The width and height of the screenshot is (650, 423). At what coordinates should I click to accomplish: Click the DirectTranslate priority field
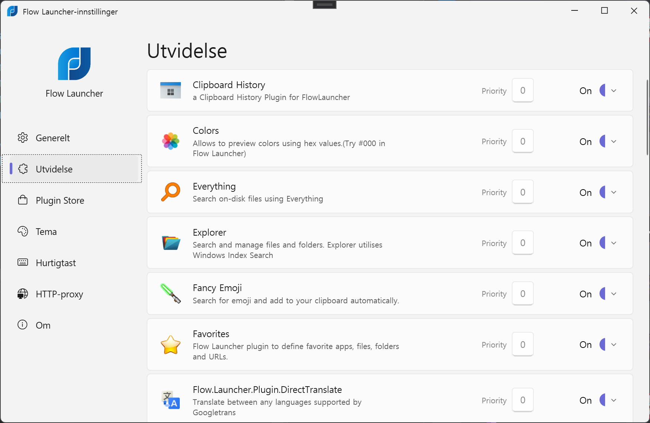pos(523,400)
